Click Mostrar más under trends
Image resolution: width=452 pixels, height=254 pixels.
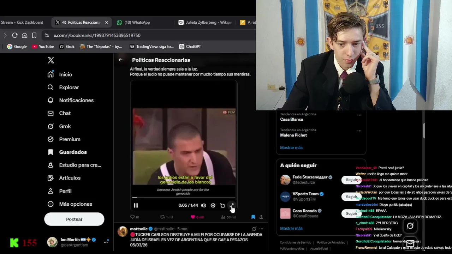point(291,147)
